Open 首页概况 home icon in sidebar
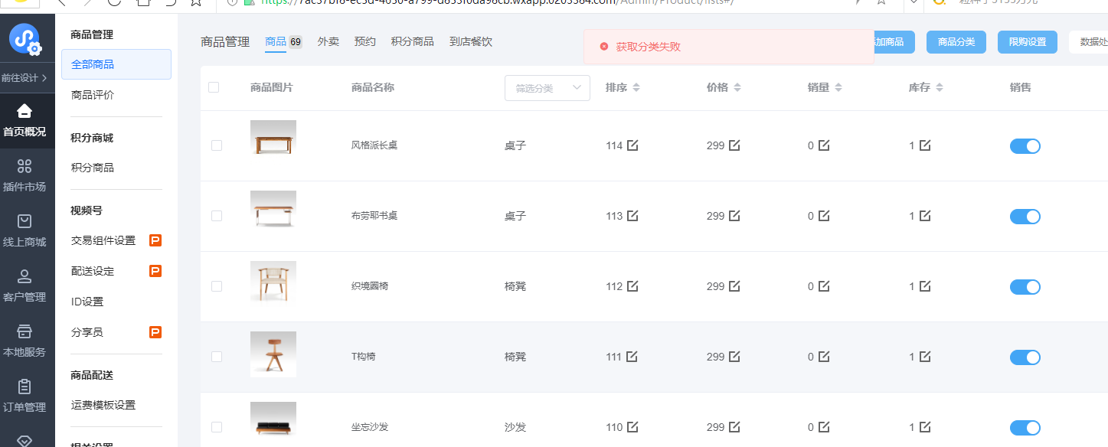The image size is (1108, 447). pos(25,112)
